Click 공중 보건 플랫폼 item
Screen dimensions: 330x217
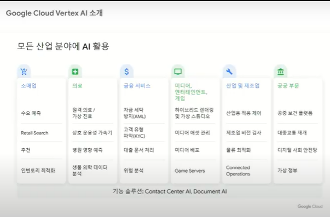pos(295,113)
